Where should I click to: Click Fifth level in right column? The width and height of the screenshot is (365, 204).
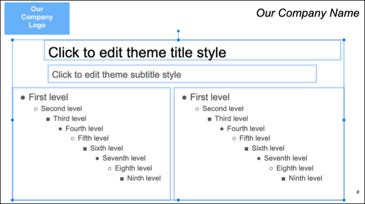[x=255, y=138]
